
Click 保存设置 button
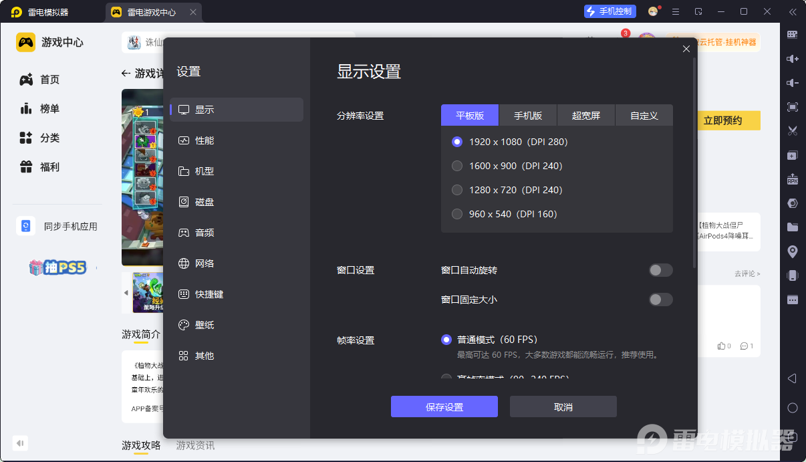[x=444, y=407]
